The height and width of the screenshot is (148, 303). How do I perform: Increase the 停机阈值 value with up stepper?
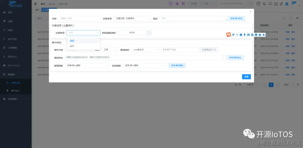(149, 31)
